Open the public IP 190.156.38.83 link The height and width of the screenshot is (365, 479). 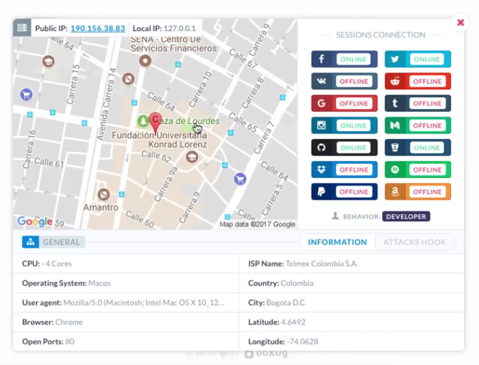pyautogui.click(x=97, y=28)
